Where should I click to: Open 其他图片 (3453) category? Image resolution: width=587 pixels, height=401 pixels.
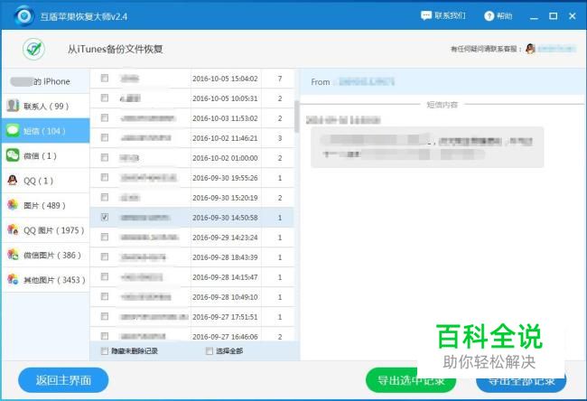46,280
